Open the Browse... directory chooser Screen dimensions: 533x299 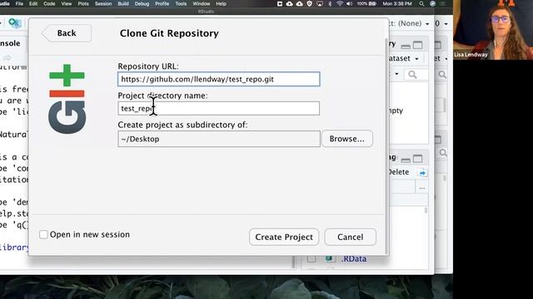[x=346, y=139]
